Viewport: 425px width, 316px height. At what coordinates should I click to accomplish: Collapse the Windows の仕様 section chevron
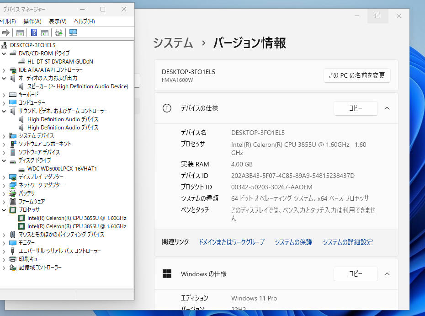pyautogui.click(x=387, y=273)
